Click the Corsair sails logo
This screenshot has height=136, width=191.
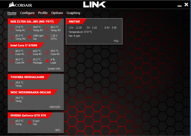pyautogui.click(x=12, y=4)
